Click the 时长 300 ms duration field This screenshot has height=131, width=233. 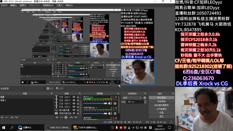coord(135,102)
